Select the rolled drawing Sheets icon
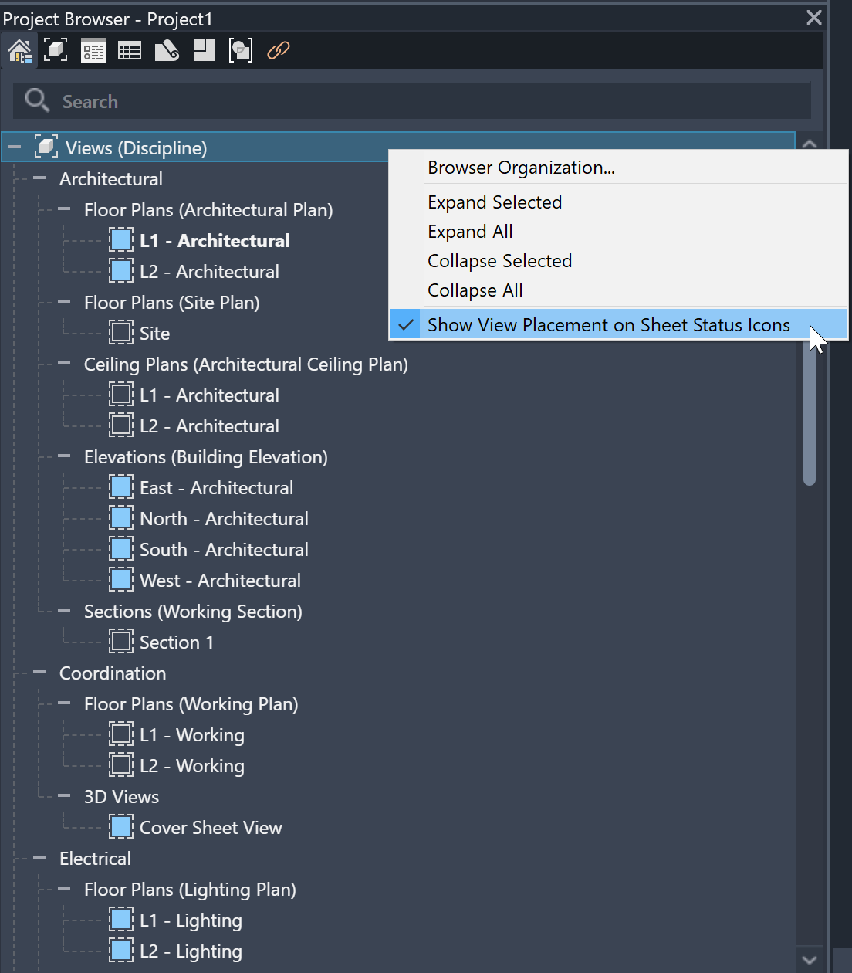852x973 pixels. tap(167, 50)
